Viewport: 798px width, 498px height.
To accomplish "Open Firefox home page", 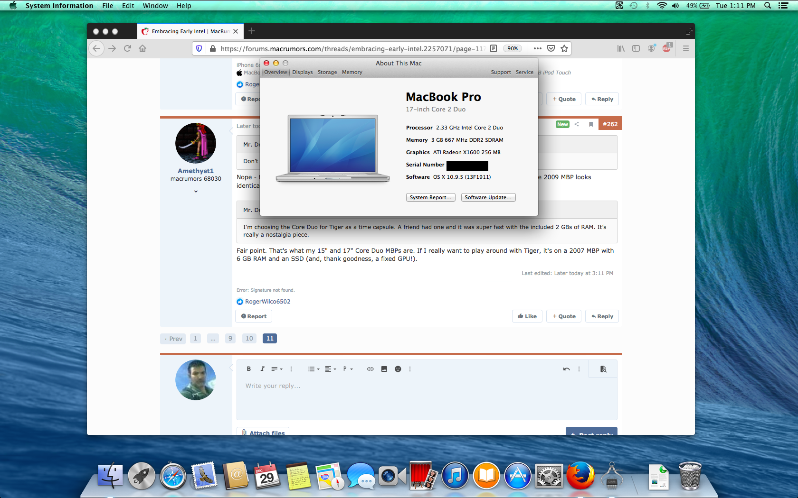I will (142, 48).
